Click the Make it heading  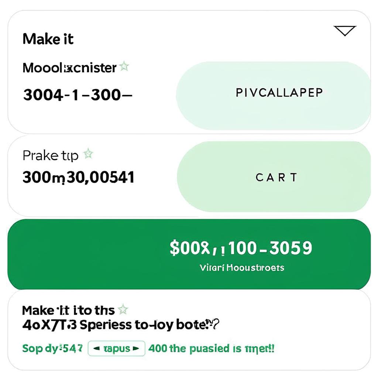tap(48, 39)
